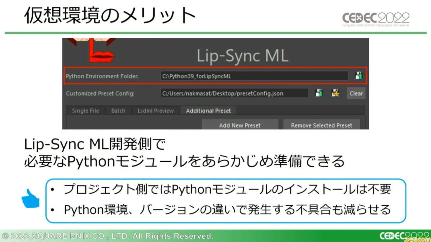Screen dimensions: 431x242
Task: Click the CEDEC 2022 logo in the header
Action: [x=376, y=19]
